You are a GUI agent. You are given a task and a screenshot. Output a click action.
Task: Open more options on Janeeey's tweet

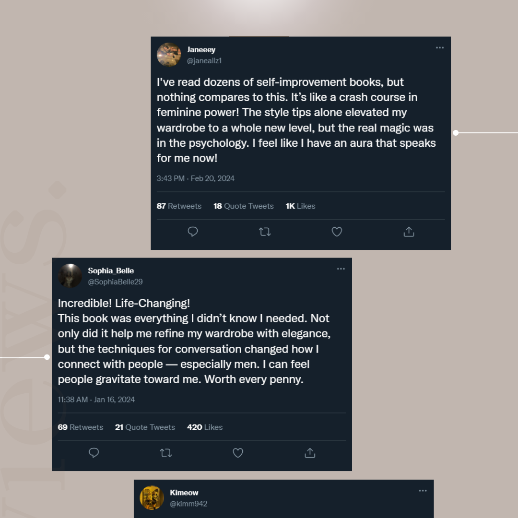[440, 48]
